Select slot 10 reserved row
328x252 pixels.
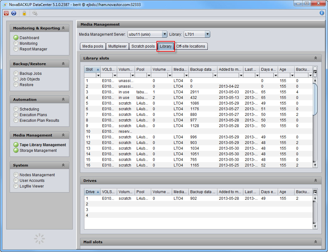(x=198, y=131)
